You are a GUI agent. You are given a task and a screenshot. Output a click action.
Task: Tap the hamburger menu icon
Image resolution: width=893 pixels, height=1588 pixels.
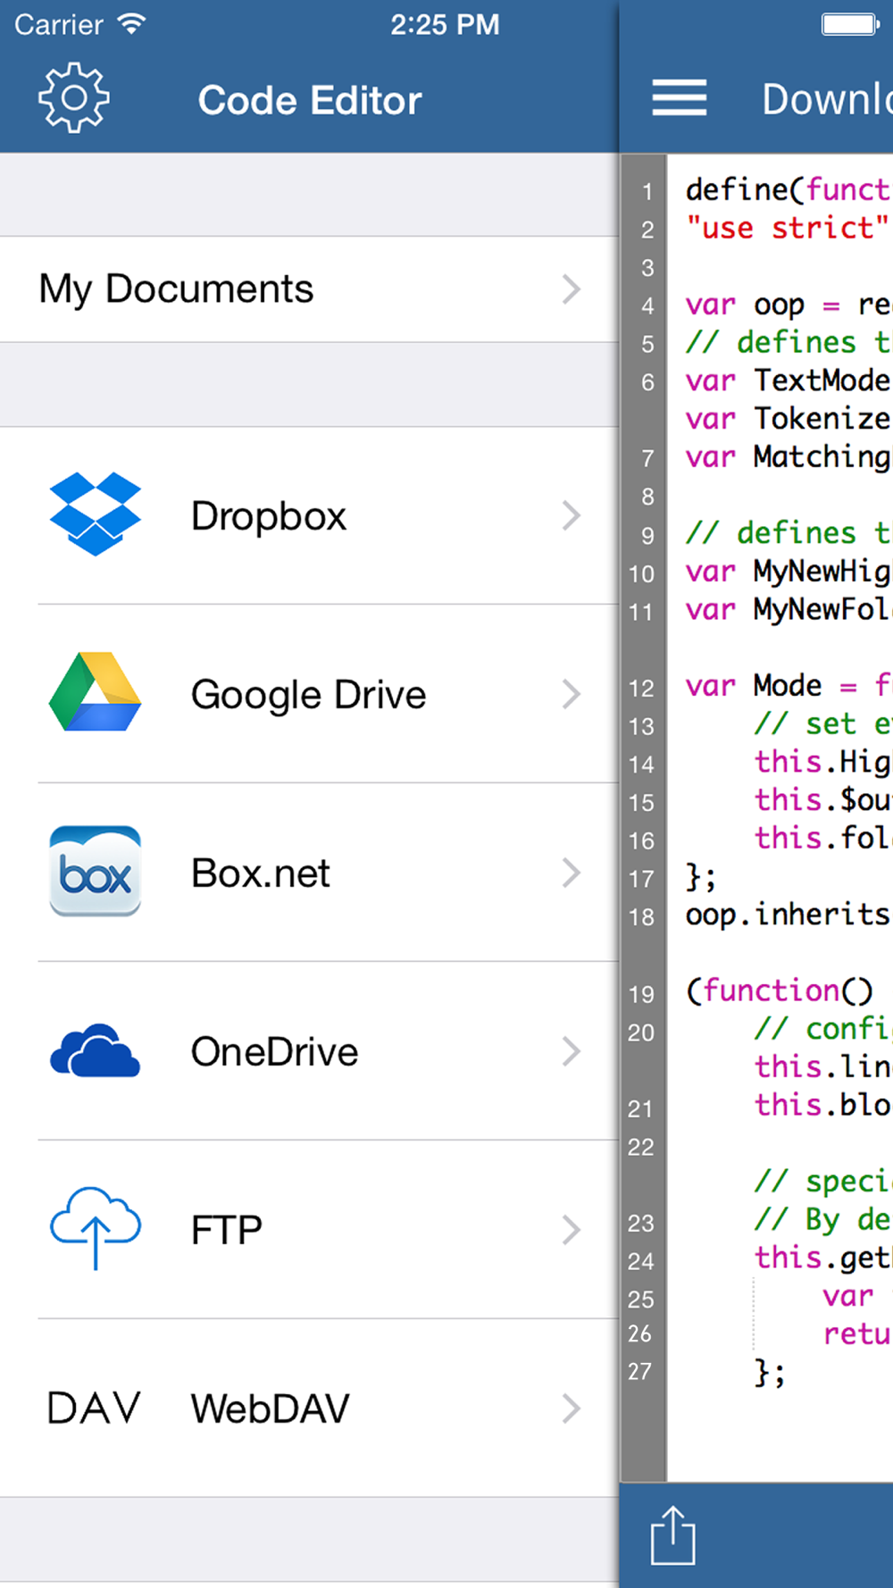coord(680,98)
